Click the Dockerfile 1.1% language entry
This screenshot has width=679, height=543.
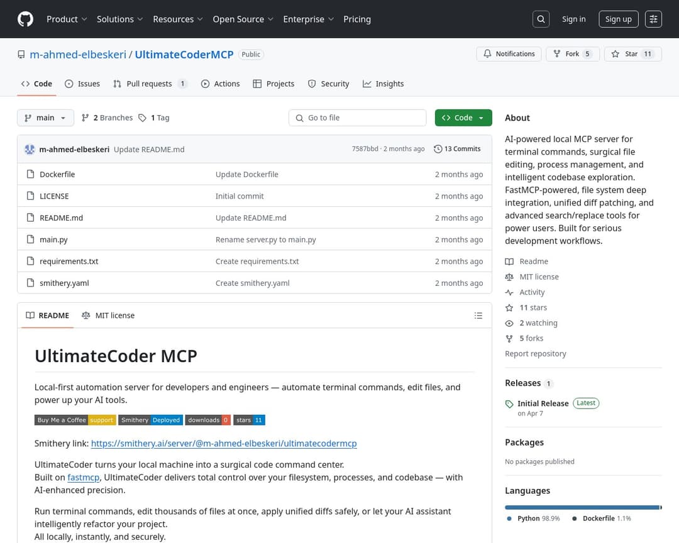[602, 518]
